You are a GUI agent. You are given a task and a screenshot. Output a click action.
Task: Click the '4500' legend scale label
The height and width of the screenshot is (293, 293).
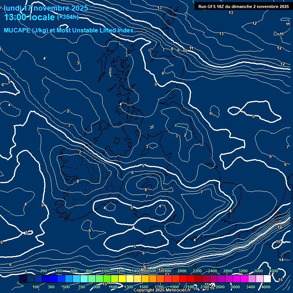pyautogui.click(x=274, y=271)
